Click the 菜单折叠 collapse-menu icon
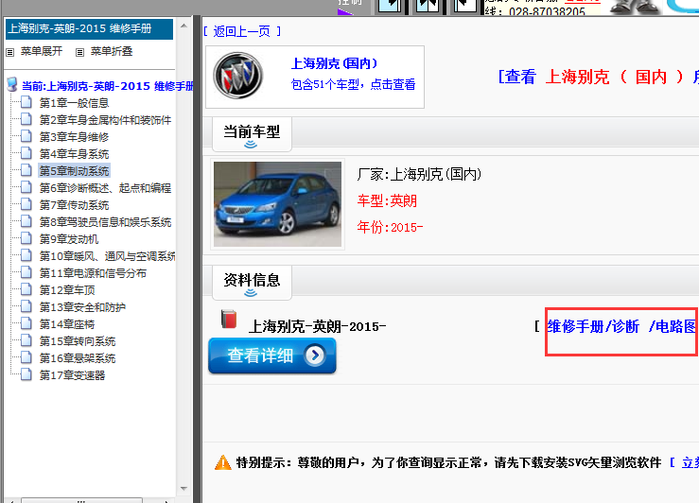Image resolution: width=699 pixels, height=503 pixels. click(x=79, y=53)
